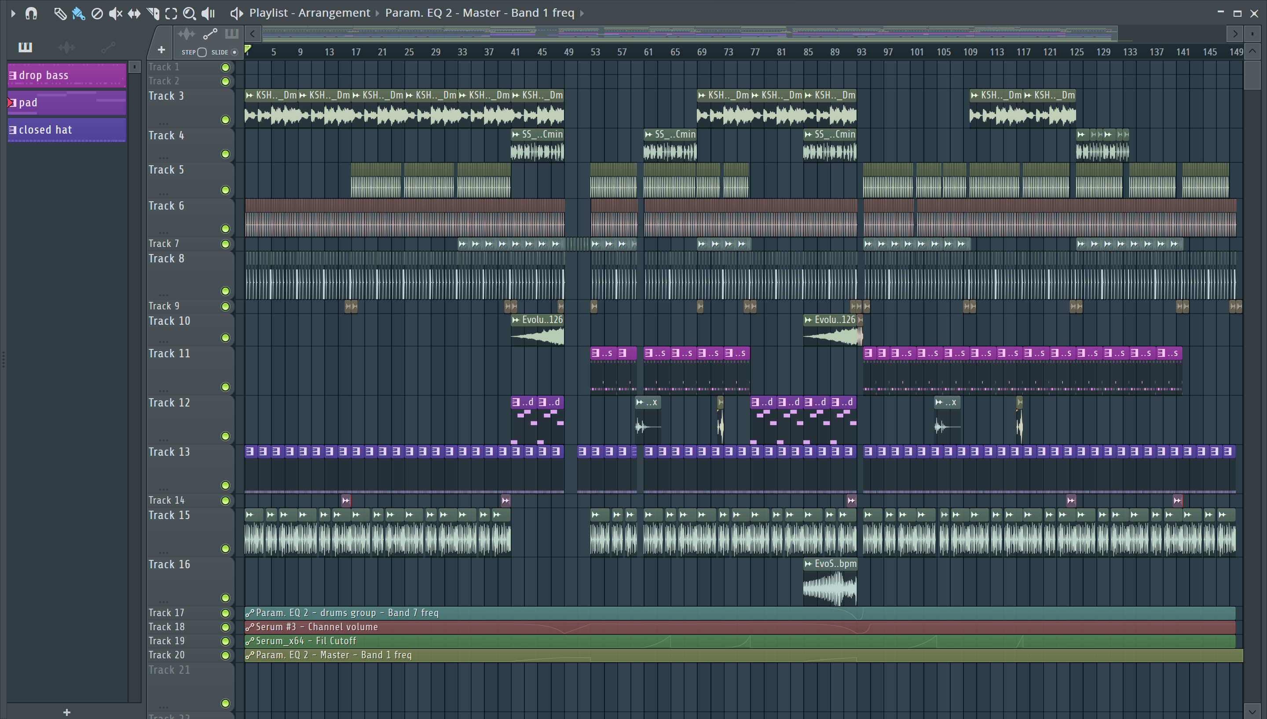The image size is (1267, 719).
Task: Select the pad pattern
Action: (67, 103)
